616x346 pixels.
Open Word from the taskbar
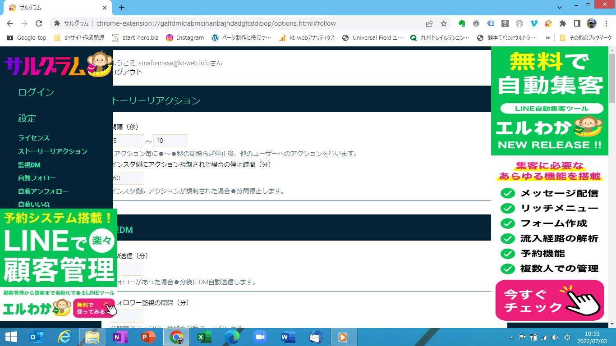(288, 337)
